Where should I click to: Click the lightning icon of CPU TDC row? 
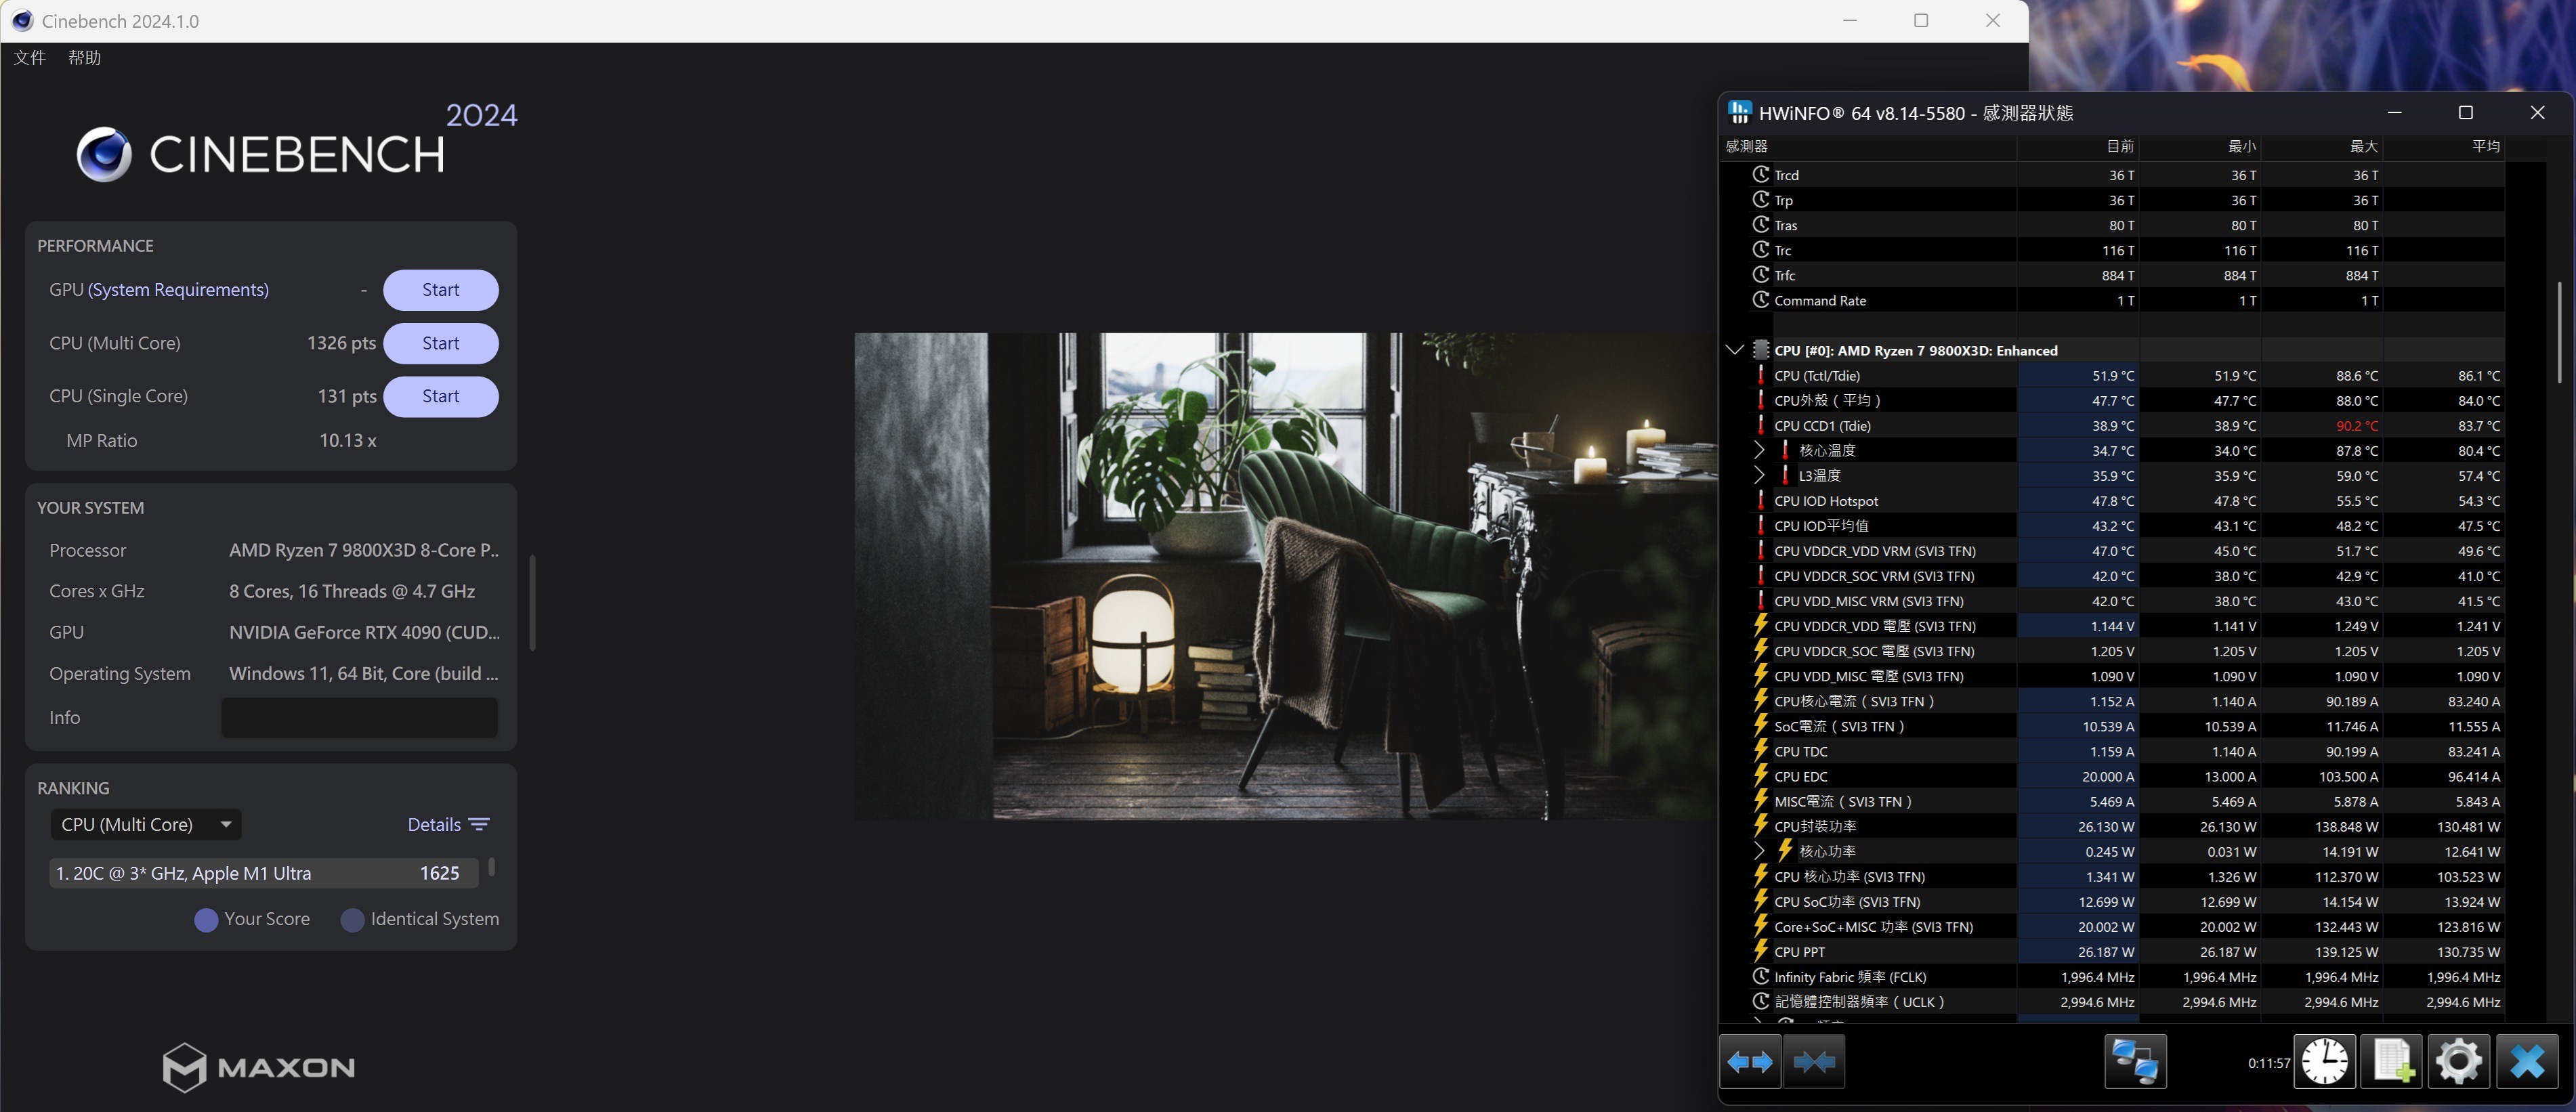click(1761, 751)
